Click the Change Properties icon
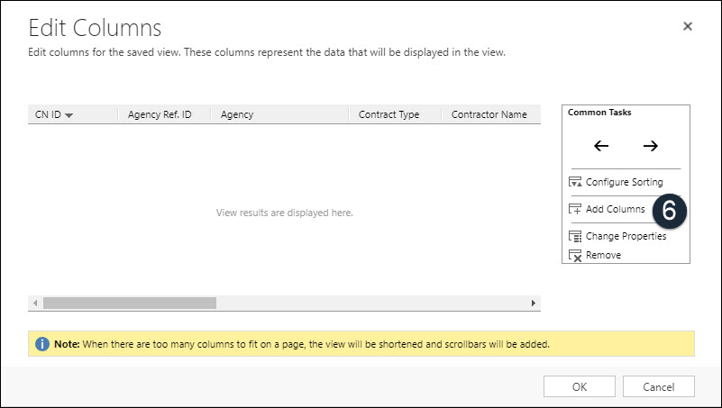Viewport: 722px width, 408px height. pyautogui.click(x=575, y=236)
